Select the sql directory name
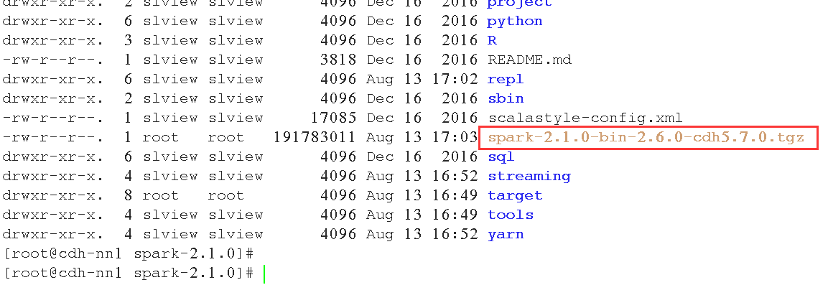Image resolution: width=828 pixels, height=285 pixels. (501, 157)
